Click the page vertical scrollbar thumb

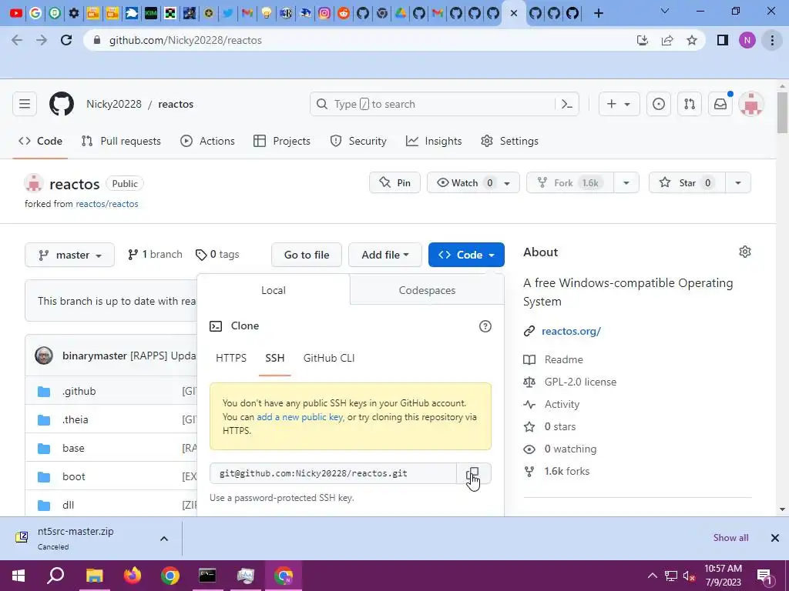click(782, 112)
